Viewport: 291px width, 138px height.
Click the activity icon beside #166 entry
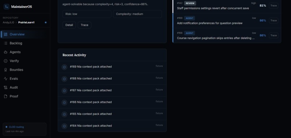(x=64, y=103)
